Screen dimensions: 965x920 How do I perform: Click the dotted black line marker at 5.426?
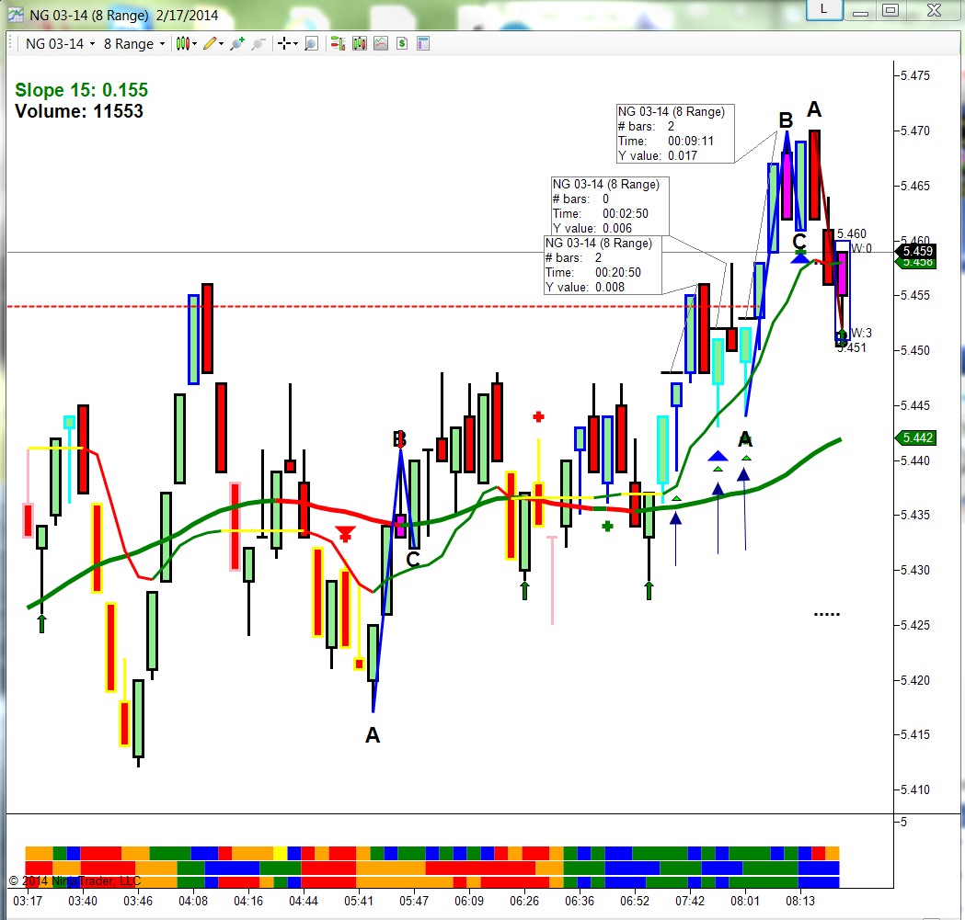click(826, 614)
